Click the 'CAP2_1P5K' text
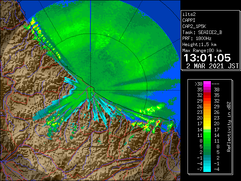This screenshot has width=241, height=181. point(194,26)
